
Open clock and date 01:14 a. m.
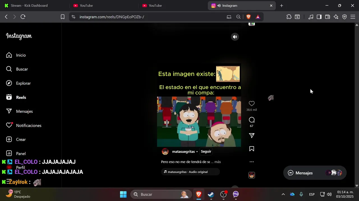point(345,194)
